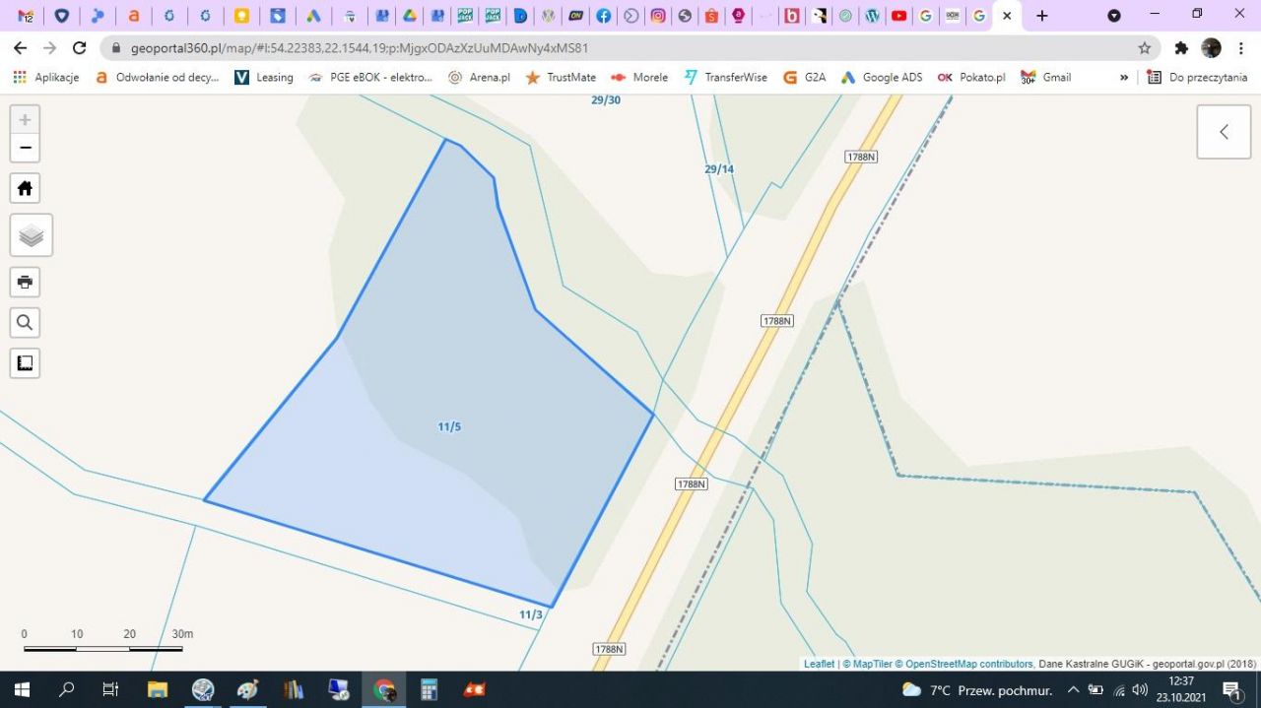Select parcel label 11/5 on map
Viewport: 1261px width, 708px height.
pyautogui.click(x=449, y=426)
